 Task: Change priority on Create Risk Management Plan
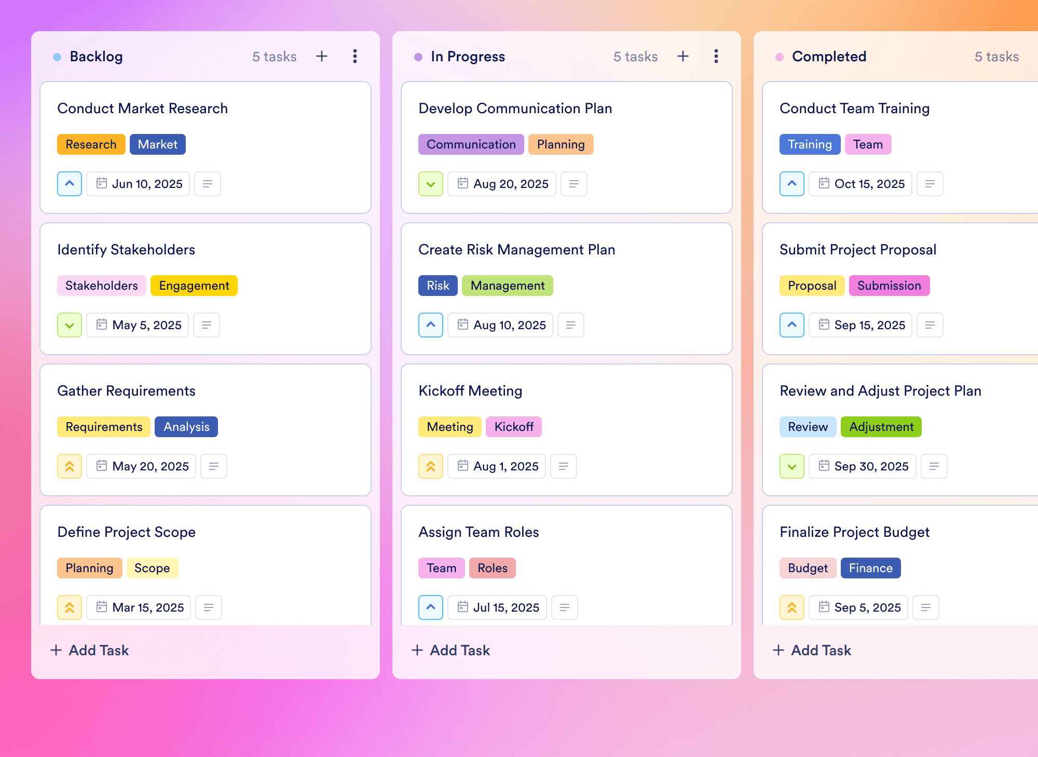pyautogui.click(x=431, y=325)
